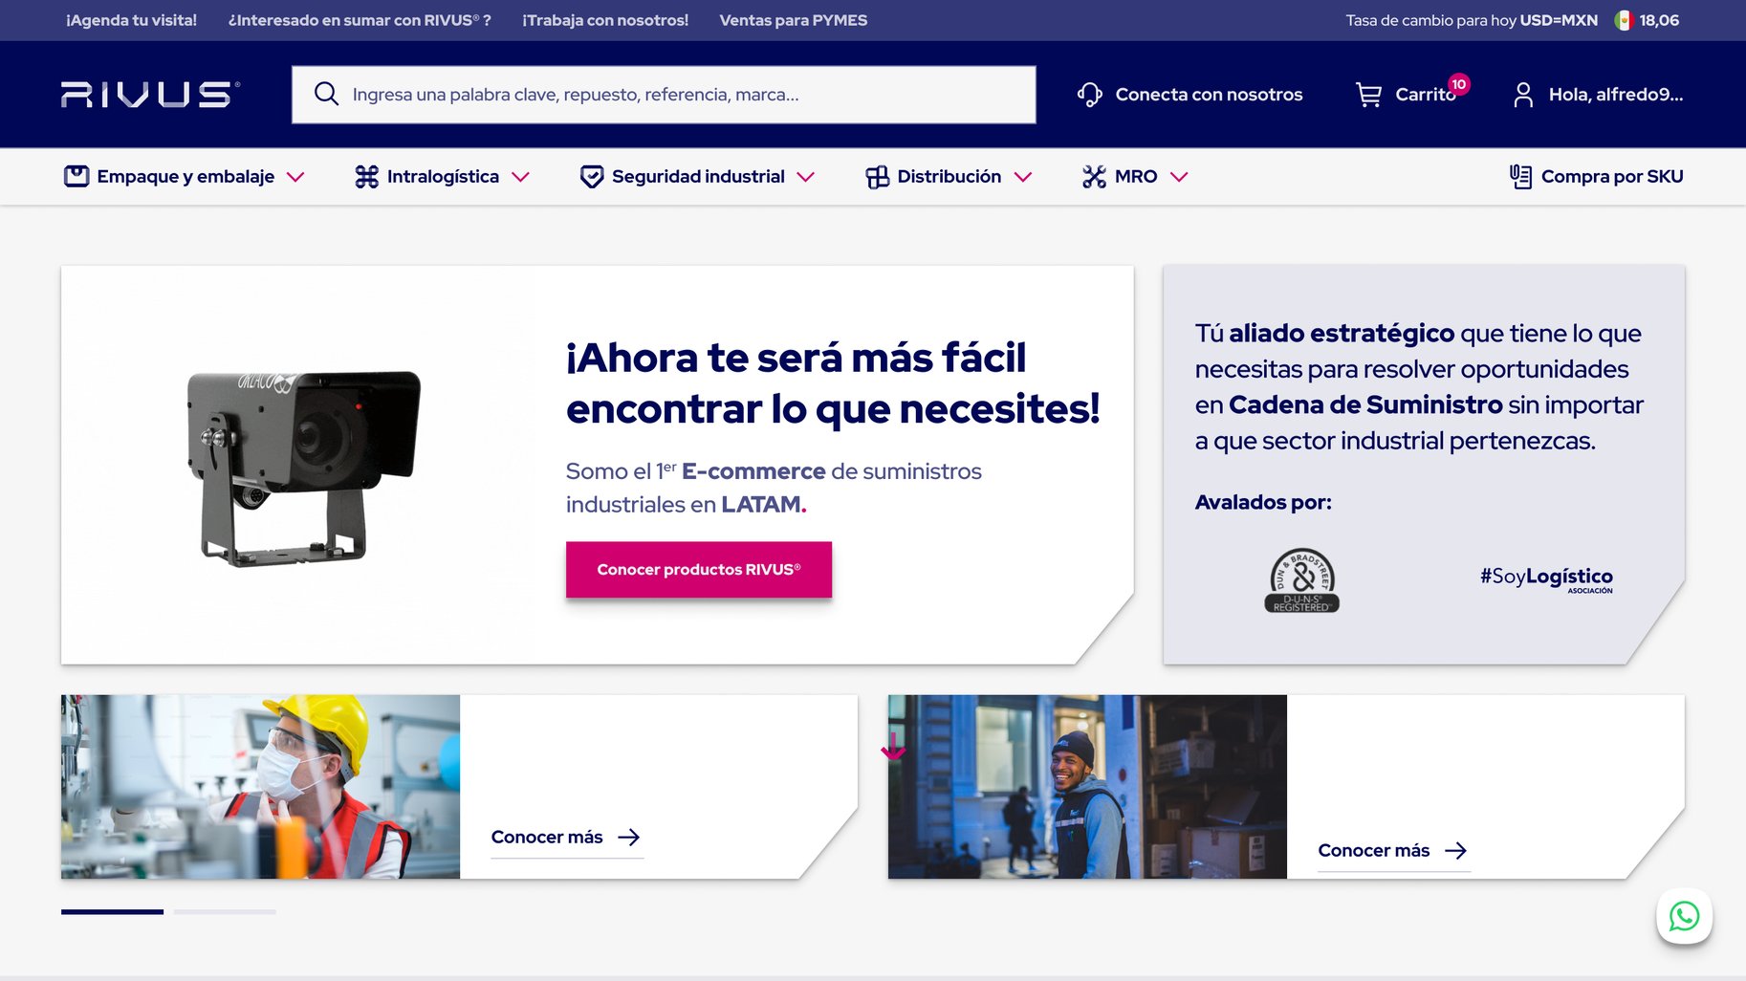Open Compra por SKU
Screen dimensions: 1746x981
click(x=1596, y=176)
